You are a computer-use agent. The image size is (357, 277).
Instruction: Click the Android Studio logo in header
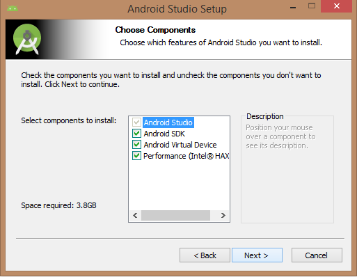tap(27, 39)
